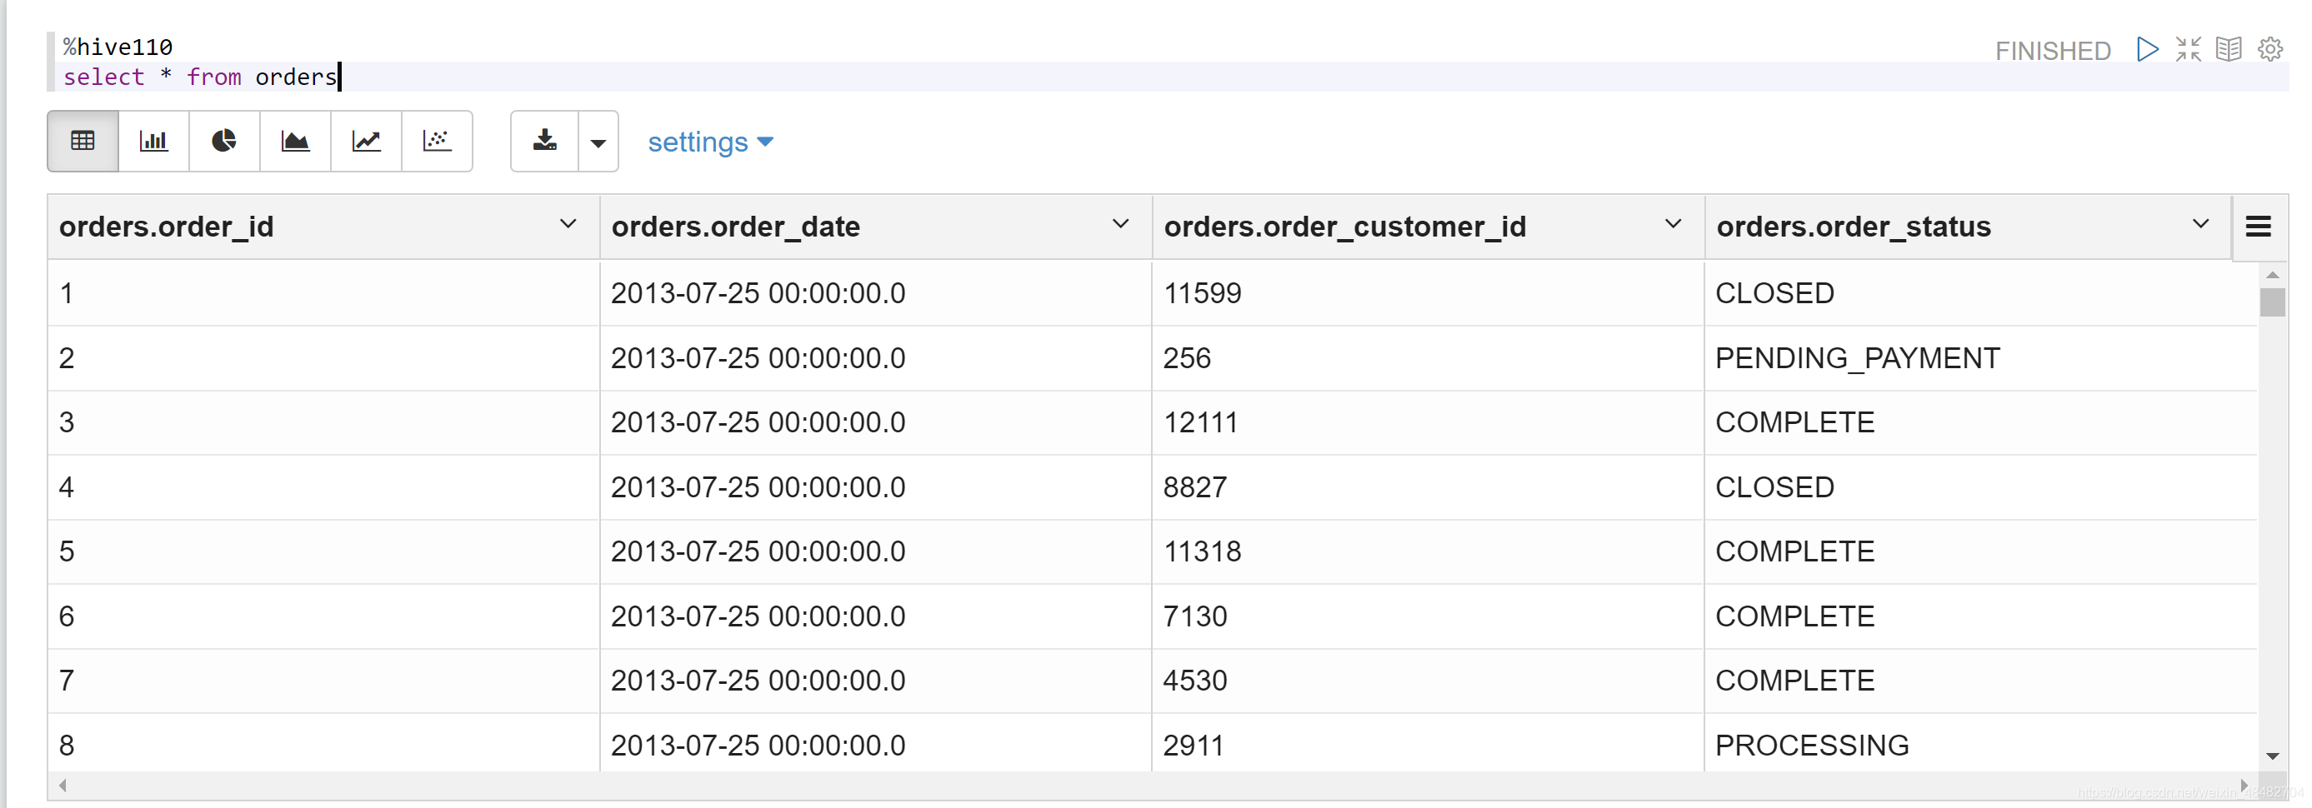Select CLOSED status in order 4 row
The image size is (2312, 808).
coord(1981,487)
